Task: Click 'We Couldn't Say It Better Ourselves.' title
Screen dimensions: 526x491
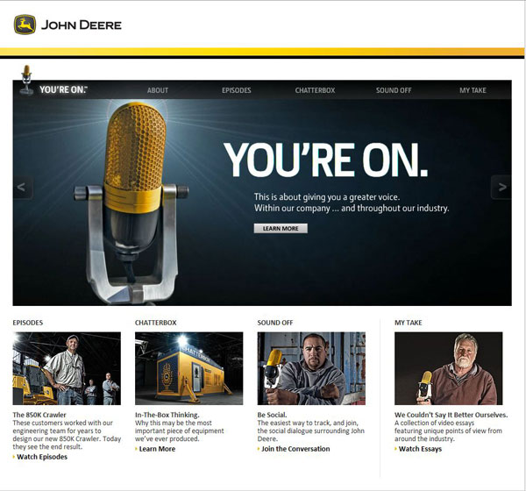Action: click(x=451, y=415)
